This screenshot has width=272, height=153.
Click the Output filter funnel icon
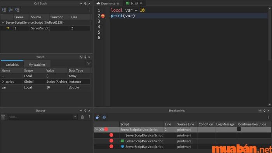(x=3, y=117)
